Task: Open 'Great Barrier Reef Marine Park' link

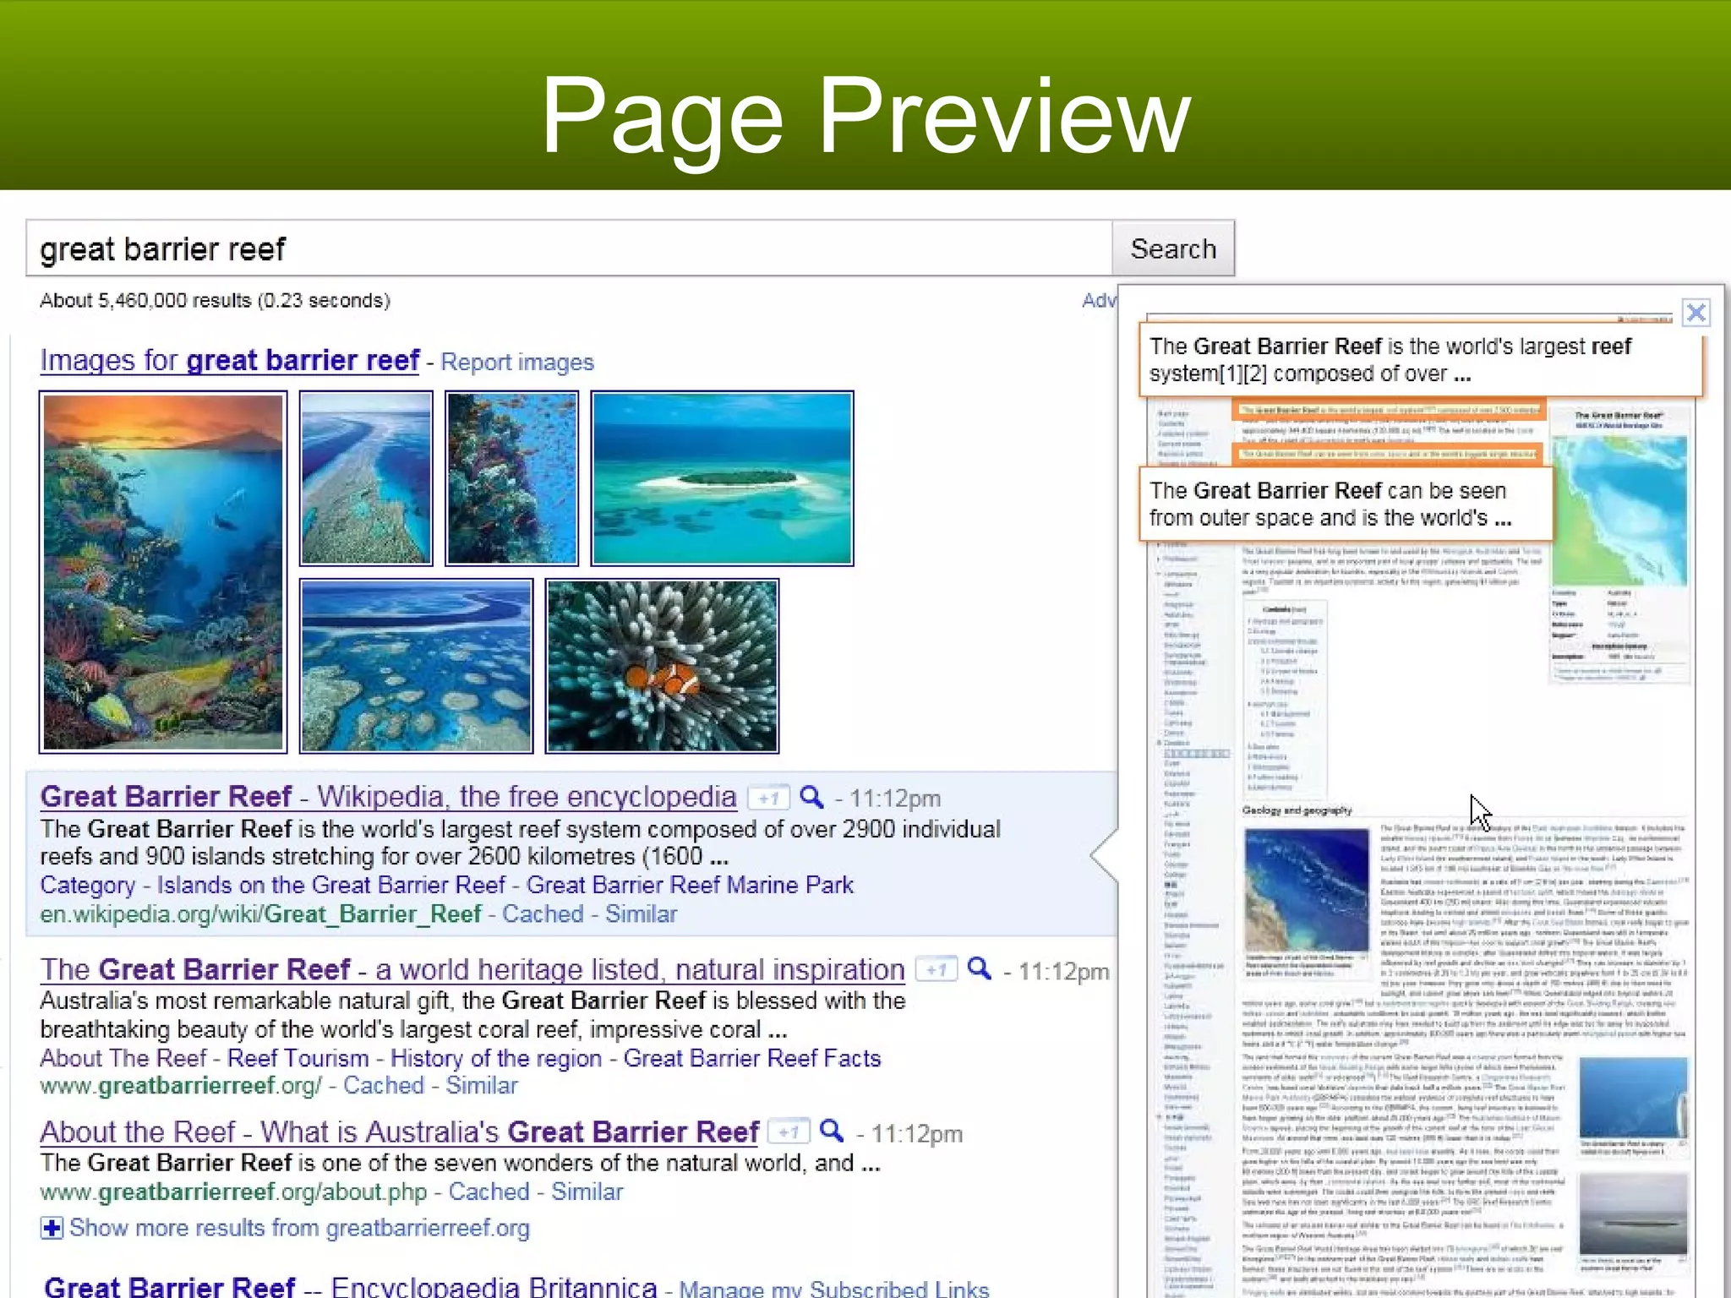Action: [x=690, y=885]
